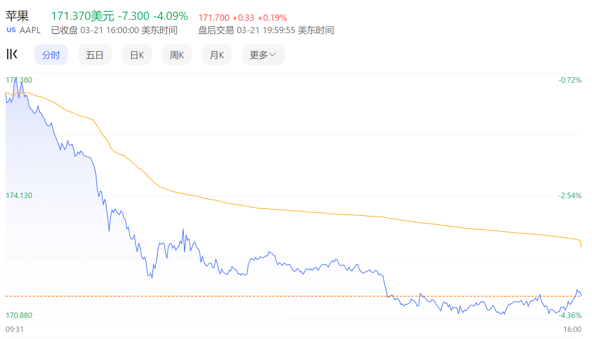This screenshot has width=592, height=339.
Task: Select the 分时 intraday chart tab
Action: point(51,54)
